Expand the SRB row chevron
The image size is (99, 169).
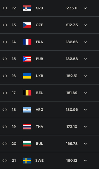[85, 8]
